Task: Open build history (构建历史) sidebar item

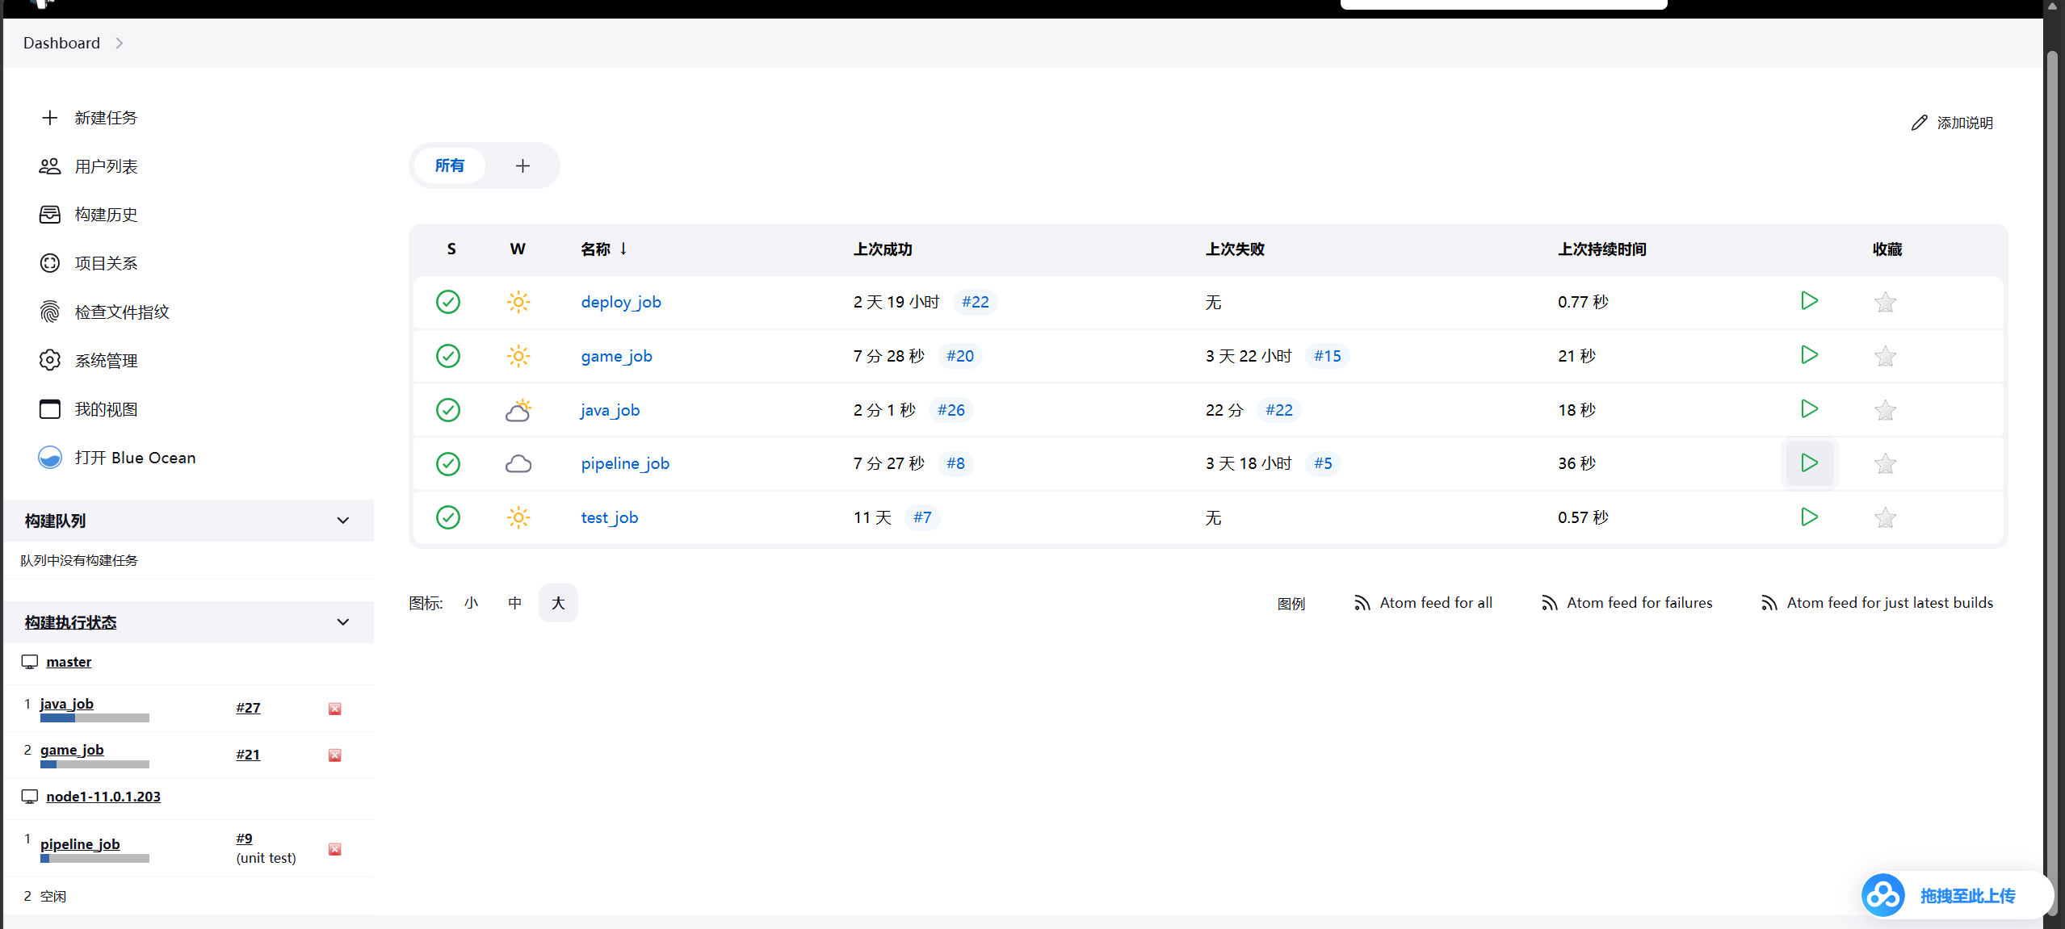Action: click(x=89, y=215)
